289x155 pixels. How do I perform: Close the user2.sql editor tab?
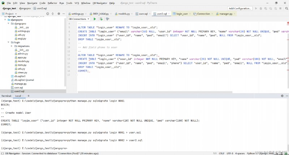click(x=169, y=14)
